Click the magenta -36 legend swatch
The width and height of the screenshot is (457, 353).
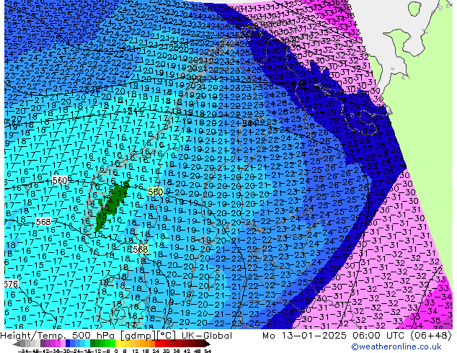pyautogui.click(x=58, y=343)
